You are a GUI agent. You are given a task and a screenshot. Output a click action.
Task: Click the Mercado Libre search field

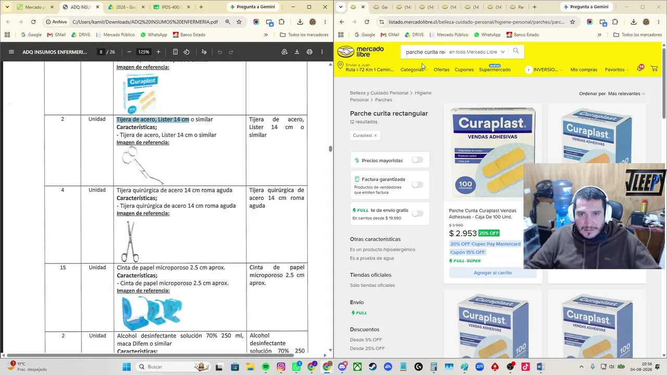pyautogui.click(x=425, y=52)
